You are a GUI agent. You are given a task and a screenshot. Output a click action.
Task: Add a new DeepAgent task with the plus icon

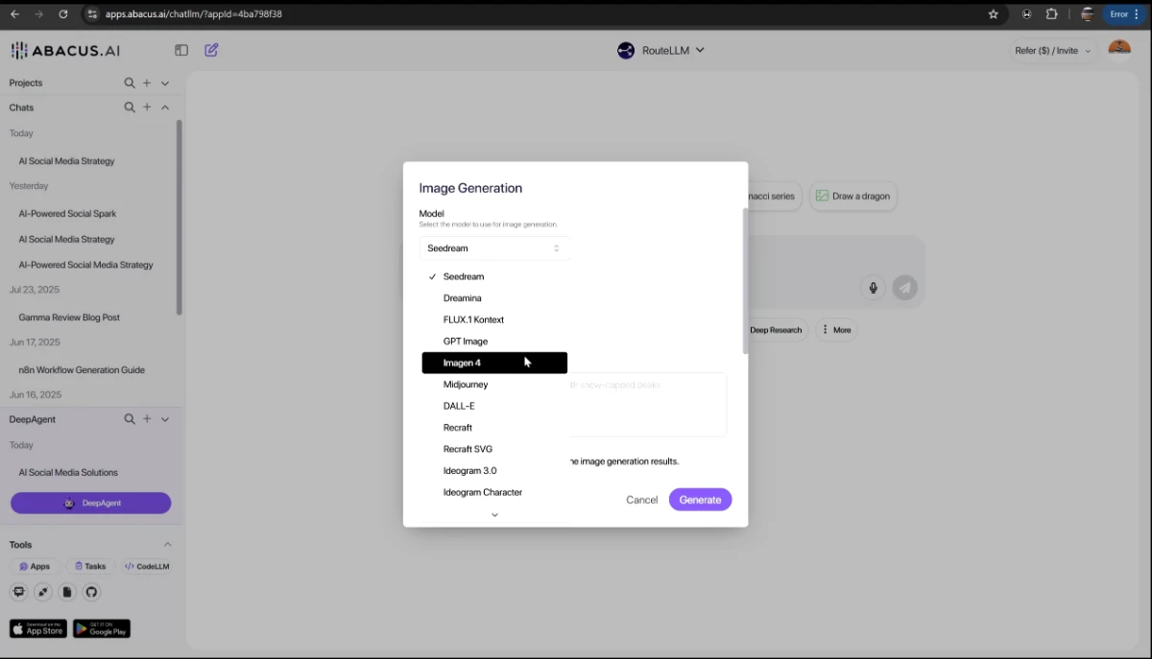147,419
